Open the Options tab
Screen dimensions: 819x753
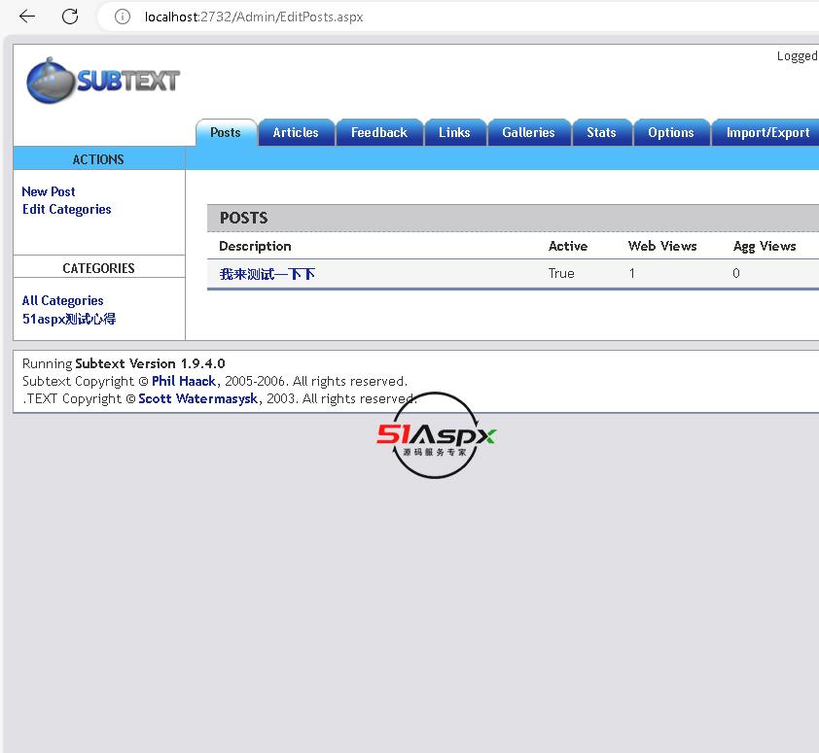(671, 132)
